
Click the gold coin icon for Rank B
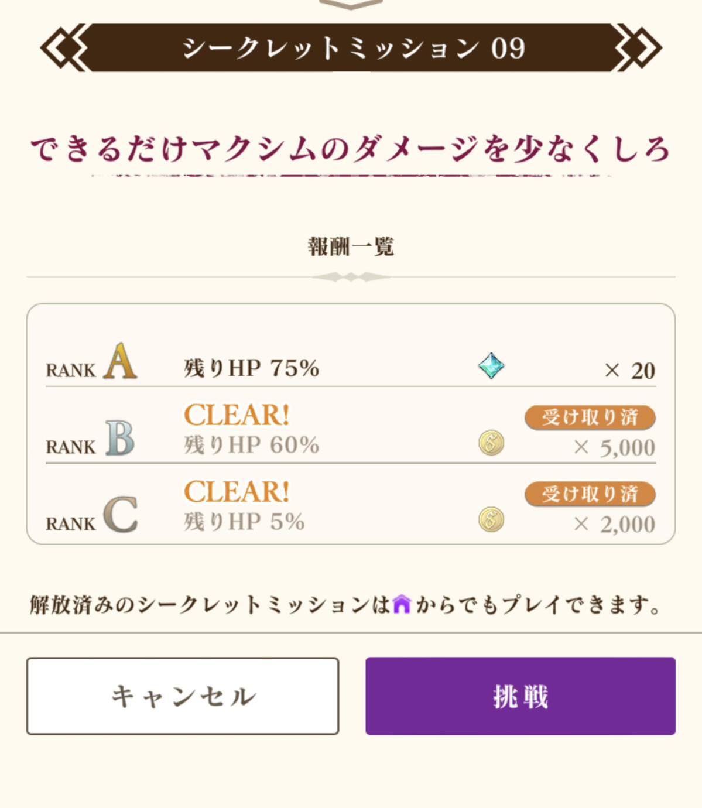(491, 443)
